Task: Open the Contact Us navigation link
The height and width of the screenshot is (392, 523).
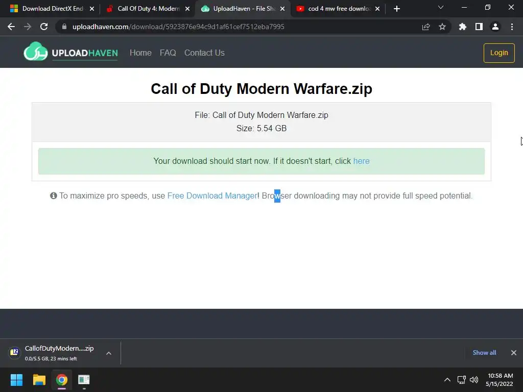Action: click(204, 53)
